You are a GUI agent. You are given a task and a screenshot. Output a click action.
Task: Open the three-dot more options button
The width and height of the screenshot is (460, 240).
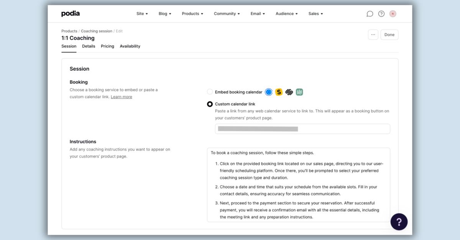click(x=373, y=35)
